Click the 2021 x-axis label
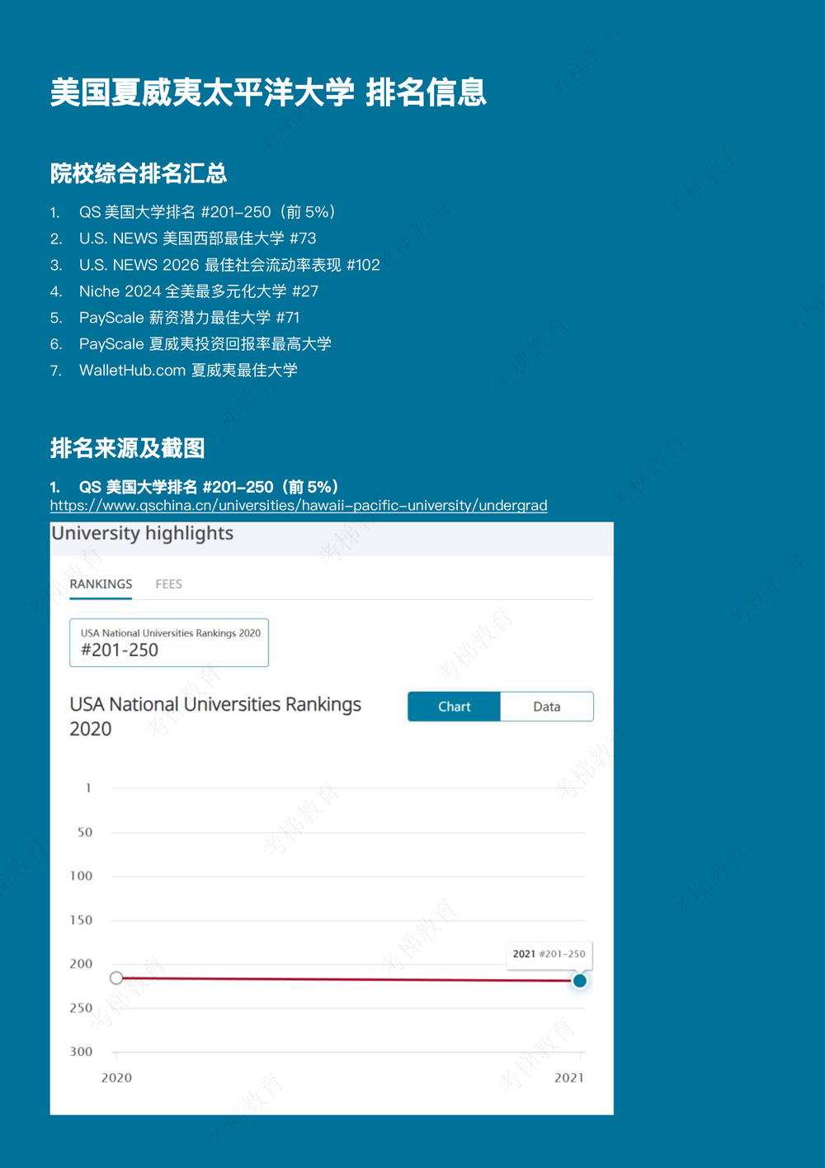 tap(568, 1077)
